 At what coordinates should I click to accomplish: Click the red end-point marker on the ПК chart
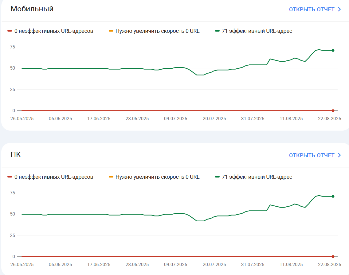333,257
